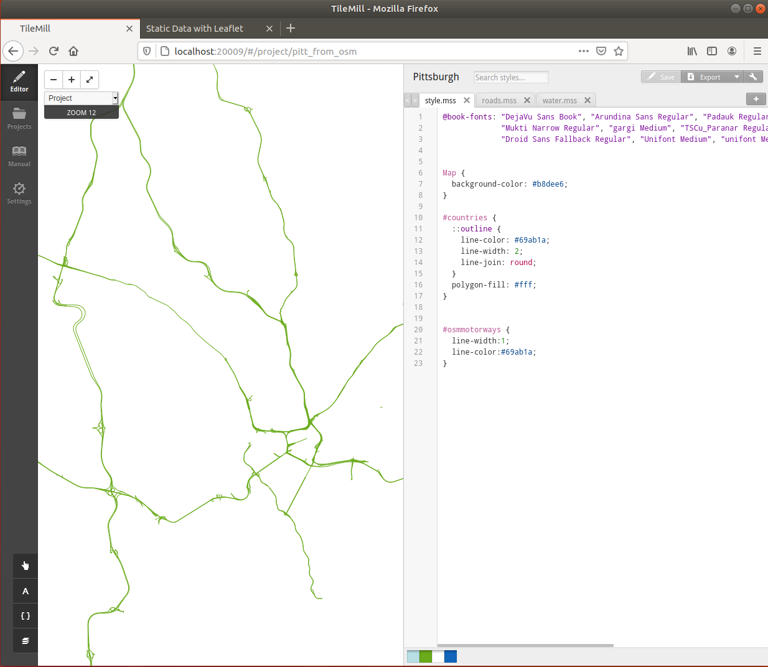Bookmark this page with star icon
The width and height of the screenshot is (768, 667).
619,51
